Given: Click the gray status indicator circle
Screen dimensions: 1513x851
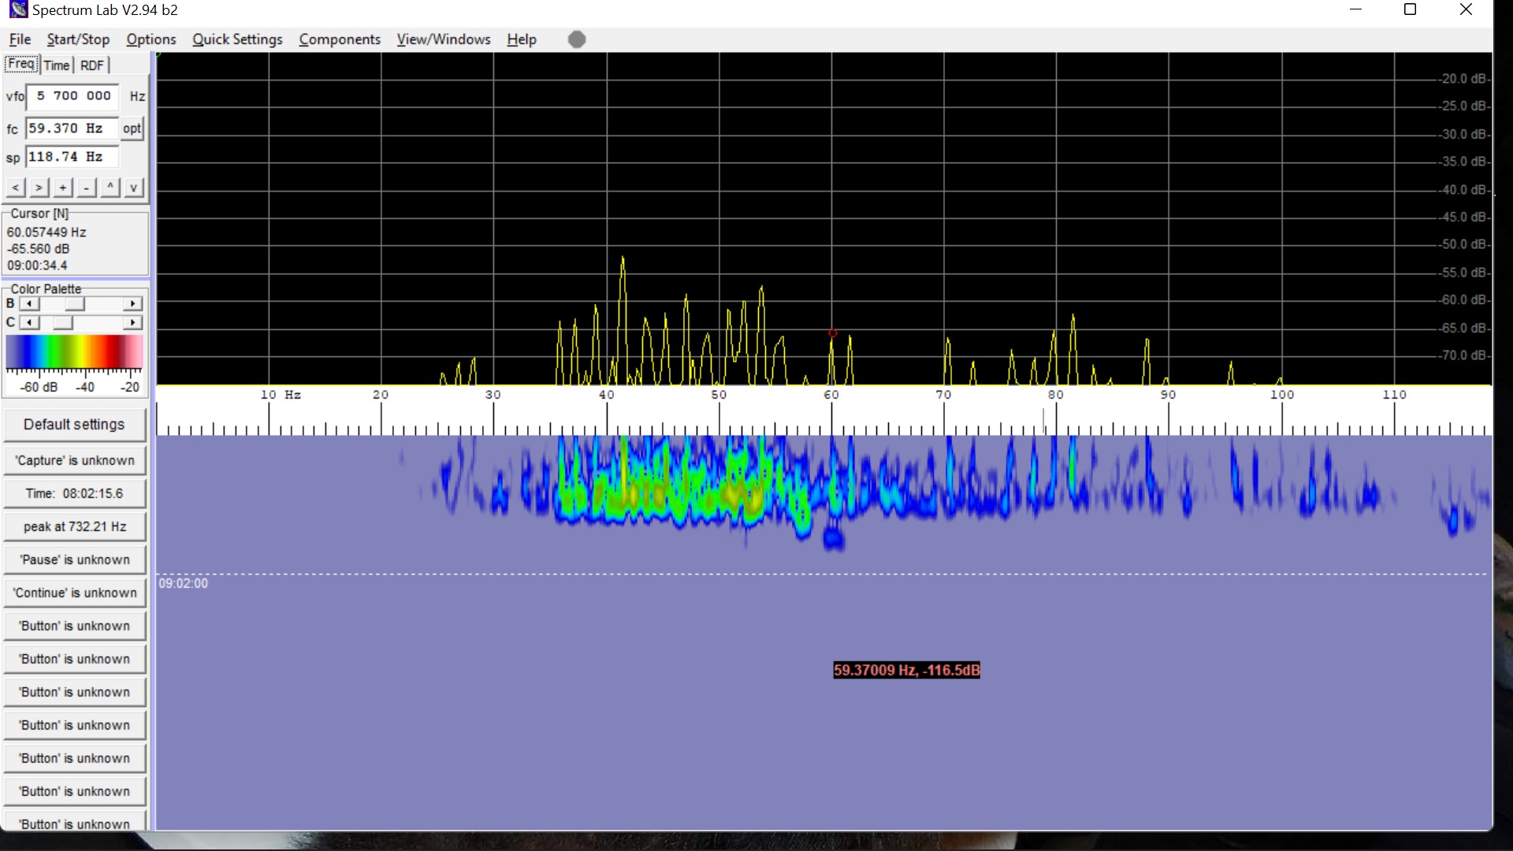Looking at the screenshot, I should click(577, 39).
